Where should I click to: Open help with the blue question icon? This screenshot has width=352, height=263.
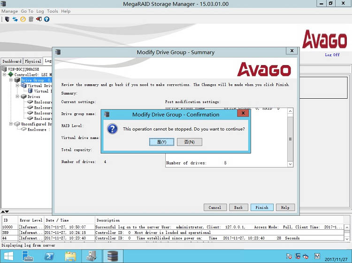coord(46,19)
